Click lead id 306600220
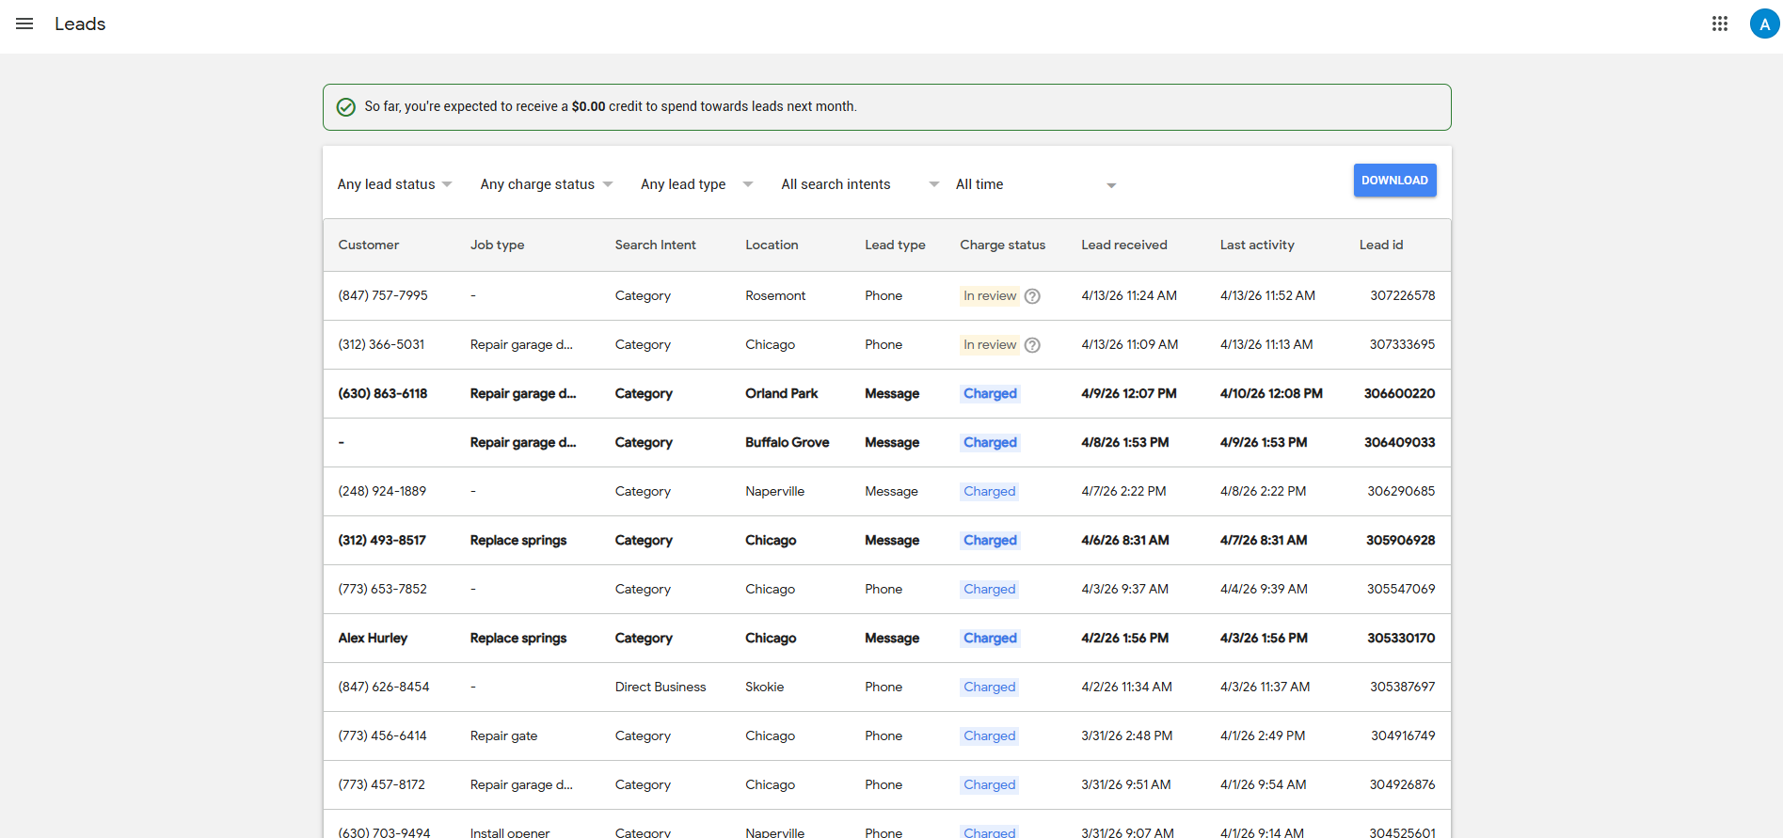 [1399, 393]
